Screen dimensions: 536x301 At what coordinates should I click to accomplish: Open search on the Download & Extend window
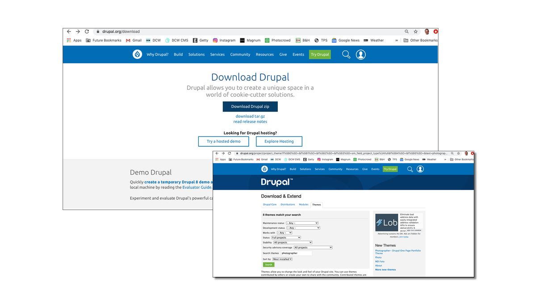[x=410, y=169]
